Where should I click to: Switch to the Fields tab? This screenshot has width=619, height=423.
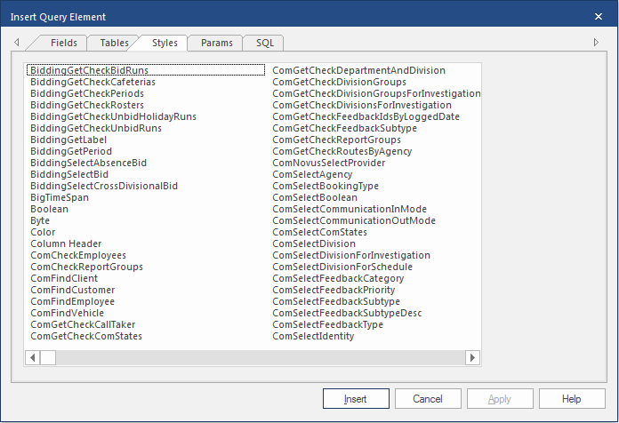pyautogui.click(x=63, y=43)
